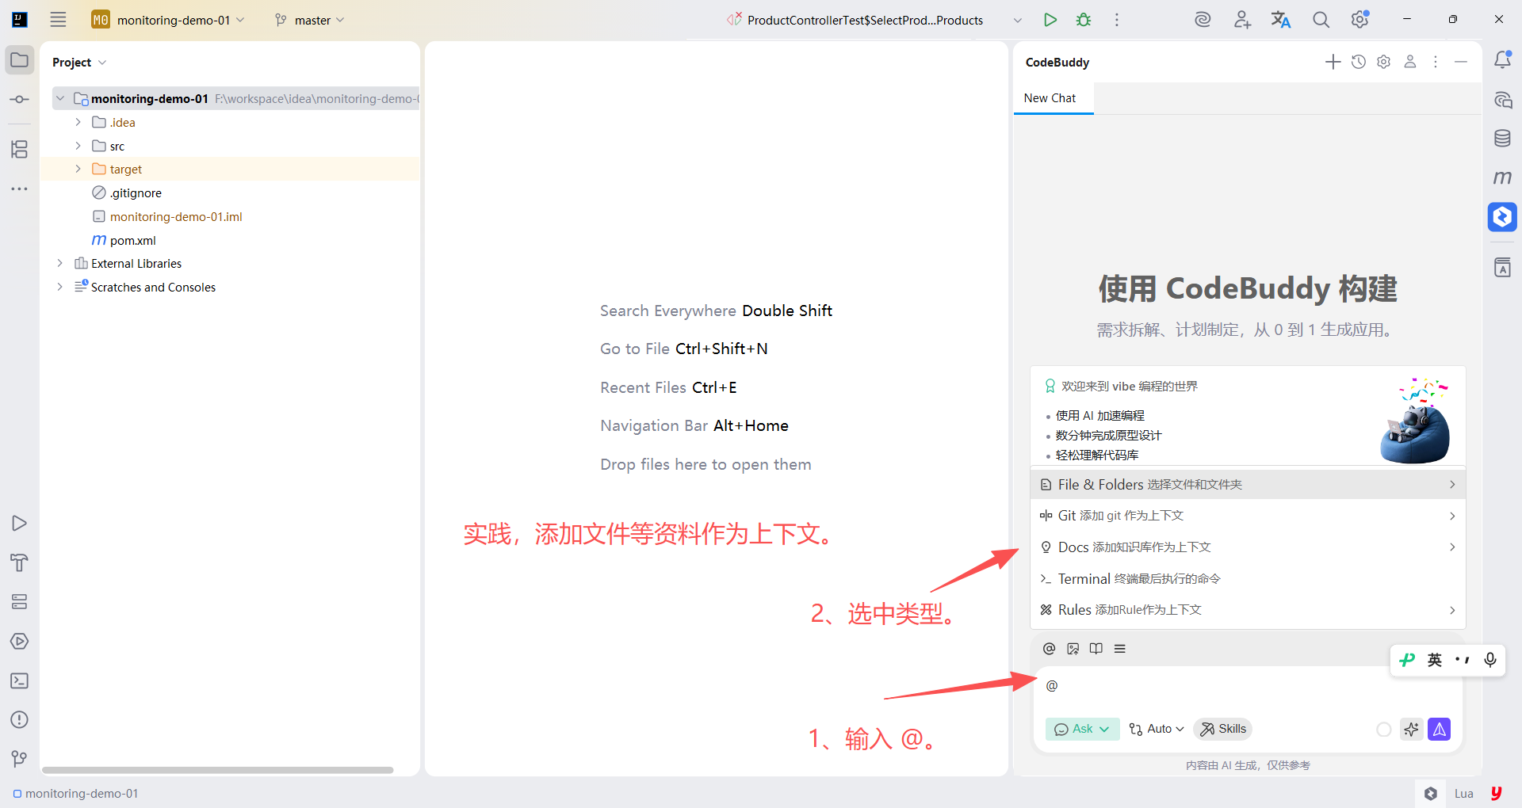Send the chat message
The width and height of the screenshot is (1522, 808).
1440,729
